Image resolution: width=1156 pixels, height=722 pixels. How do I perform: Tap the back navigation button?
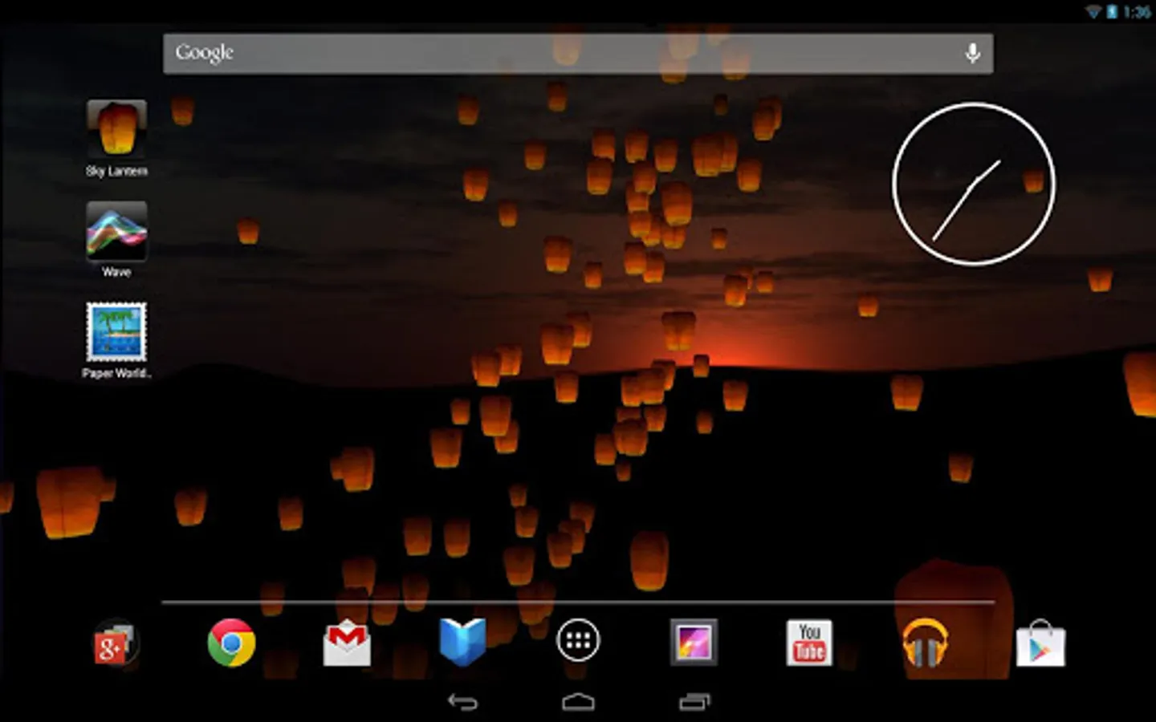[462, 702]
